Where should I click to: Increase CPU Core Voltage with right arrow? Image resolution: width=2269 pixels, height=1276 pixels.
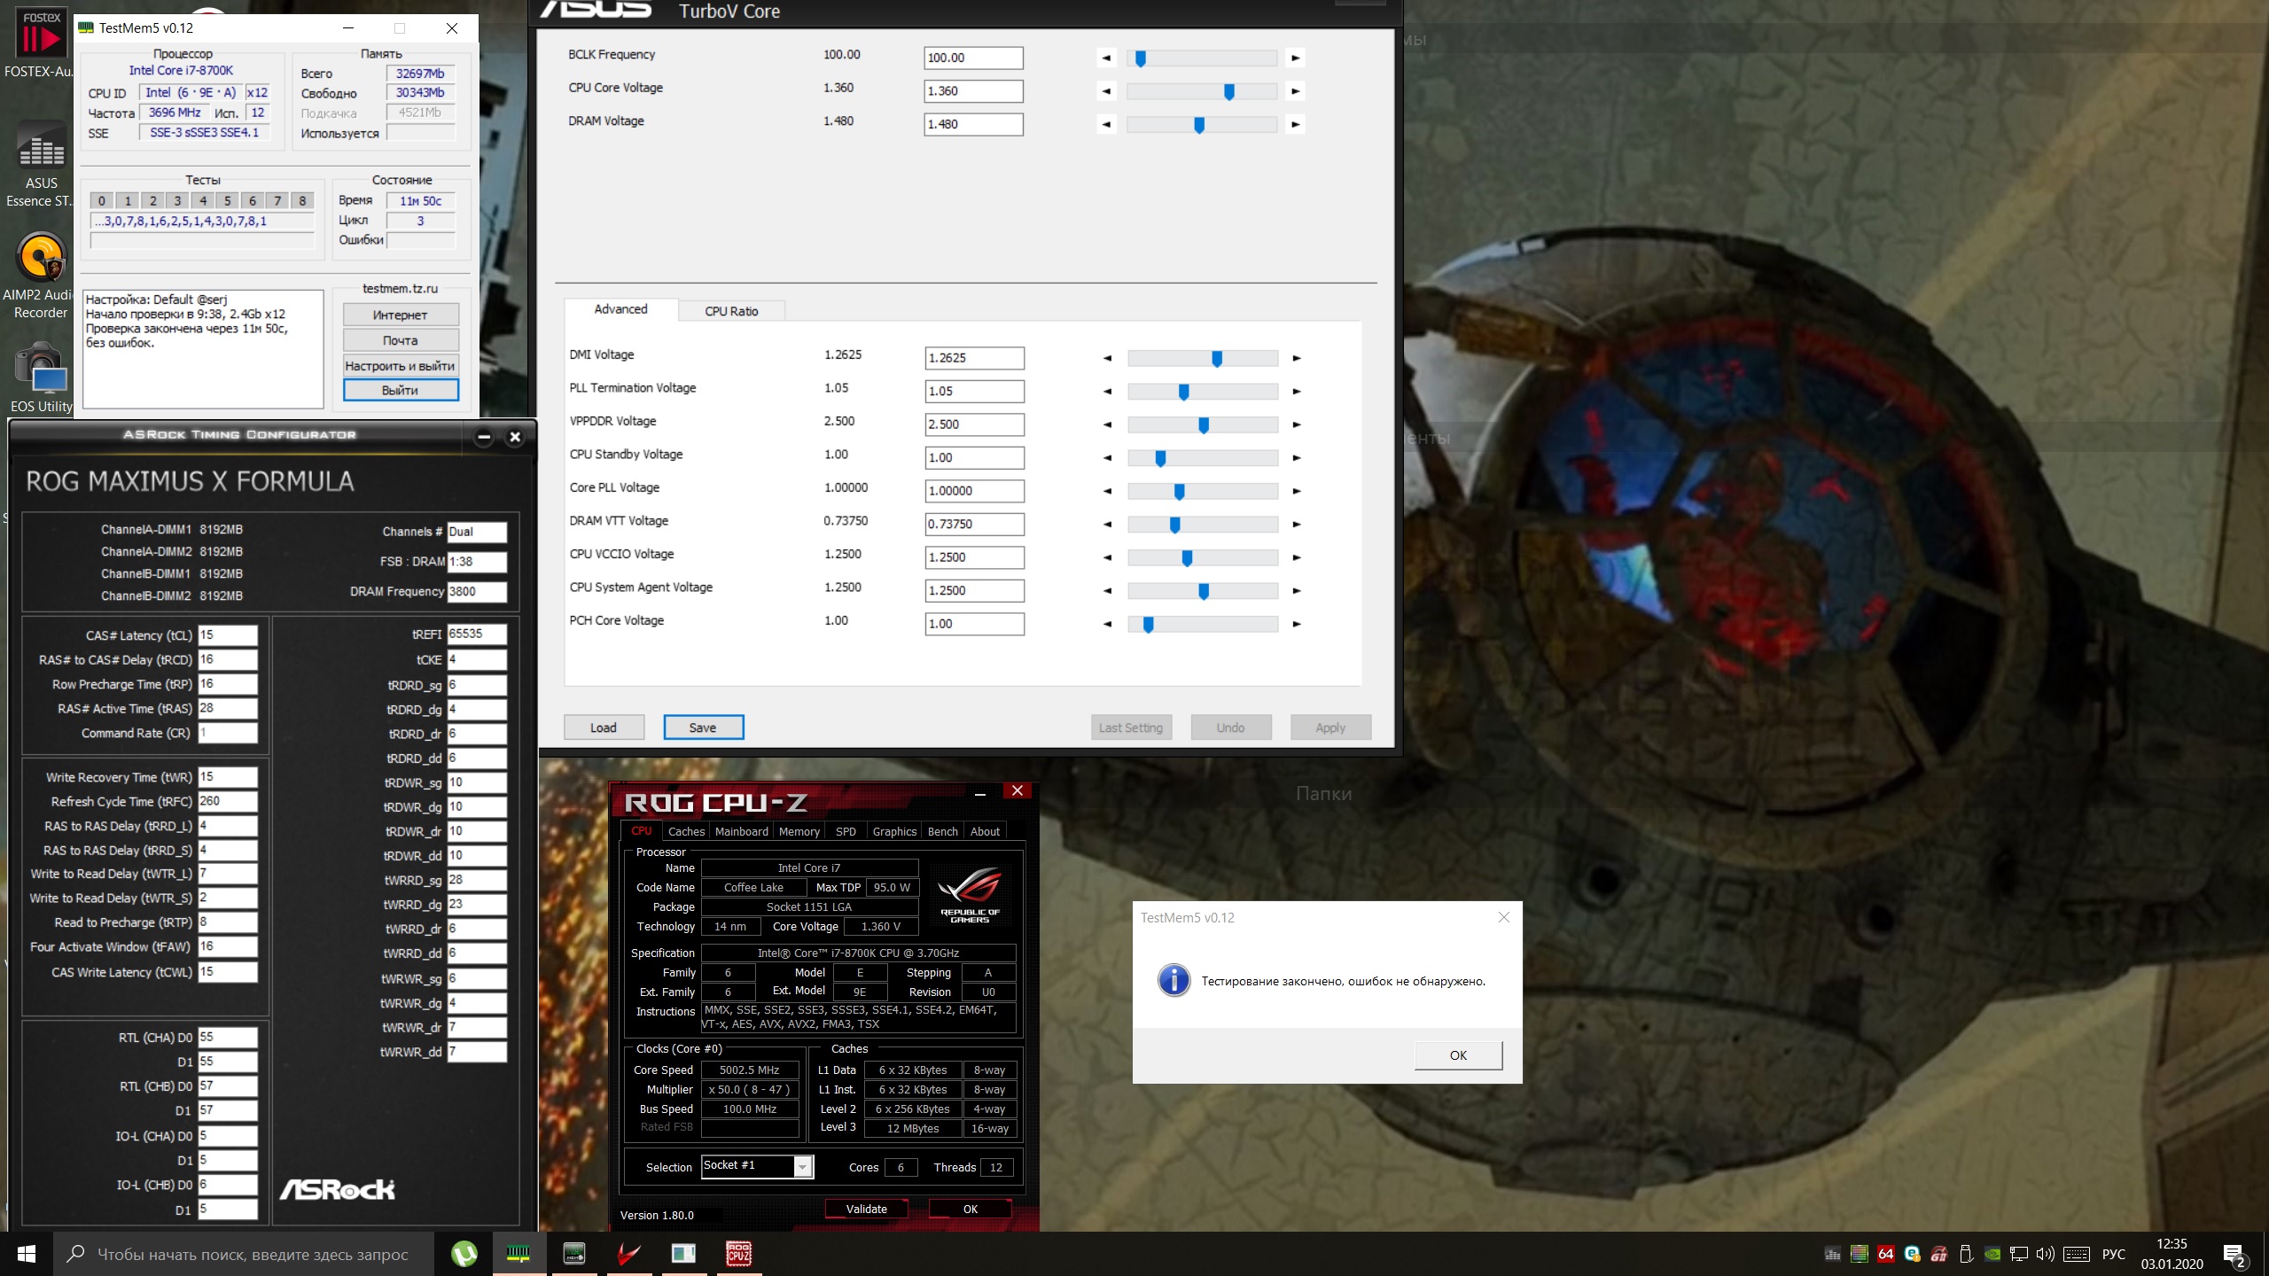1295,91
